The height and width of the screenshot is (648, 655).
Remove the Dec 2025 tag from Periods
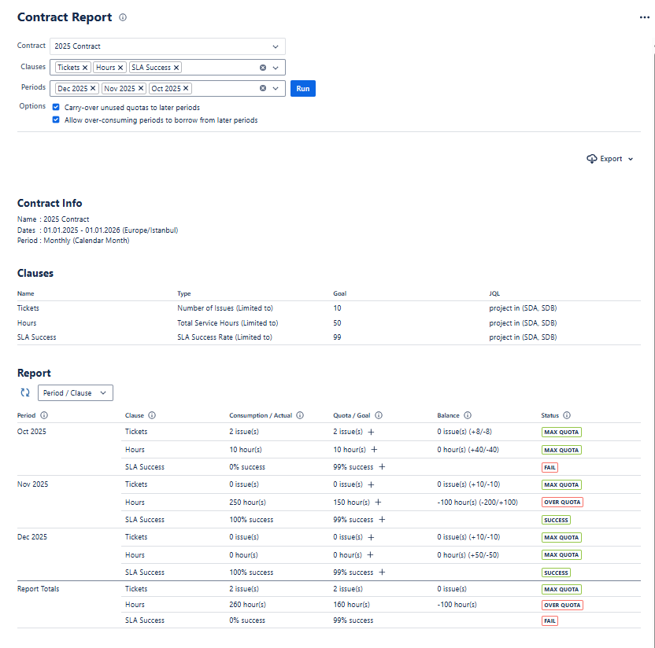[x=93, y=89]
